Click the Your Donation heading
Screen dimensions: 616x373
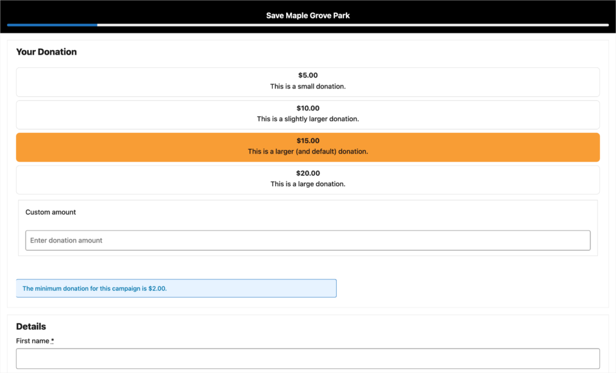coord(46,52)
